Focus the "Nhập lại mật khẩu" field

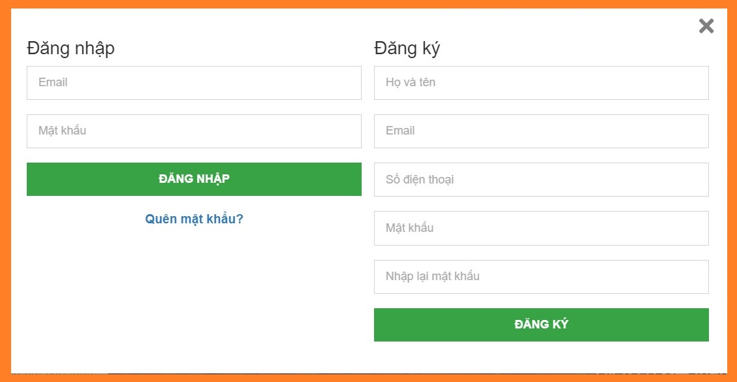541,277
